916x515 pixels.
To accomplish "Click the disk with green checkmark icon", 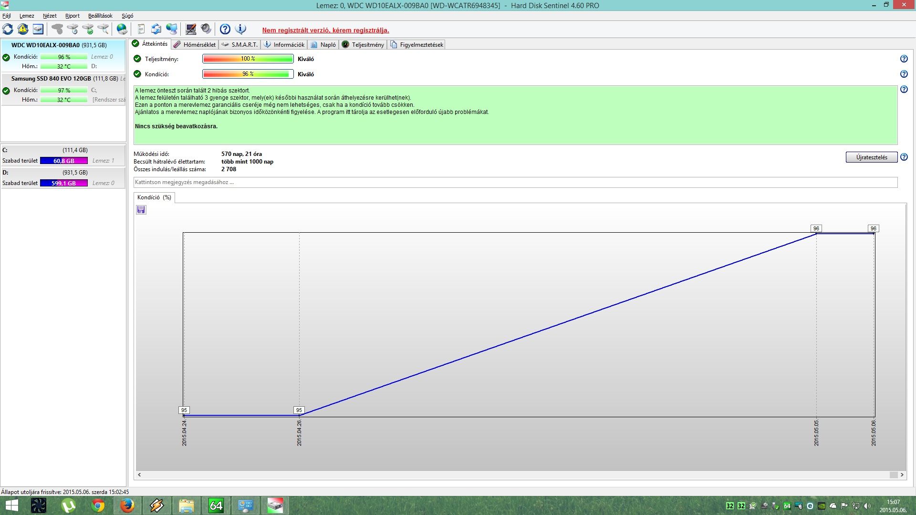I will [88, 29].
